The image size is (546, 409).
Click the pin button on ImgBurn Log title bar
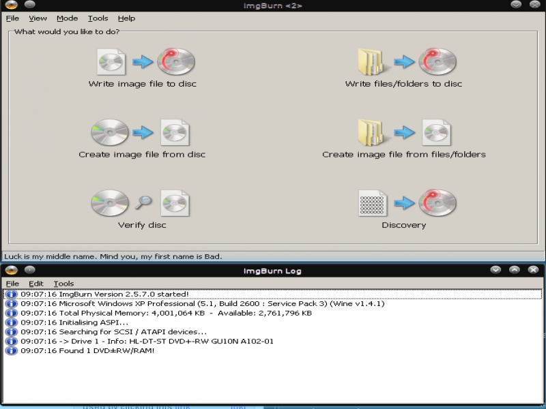(x=30, y=270)
